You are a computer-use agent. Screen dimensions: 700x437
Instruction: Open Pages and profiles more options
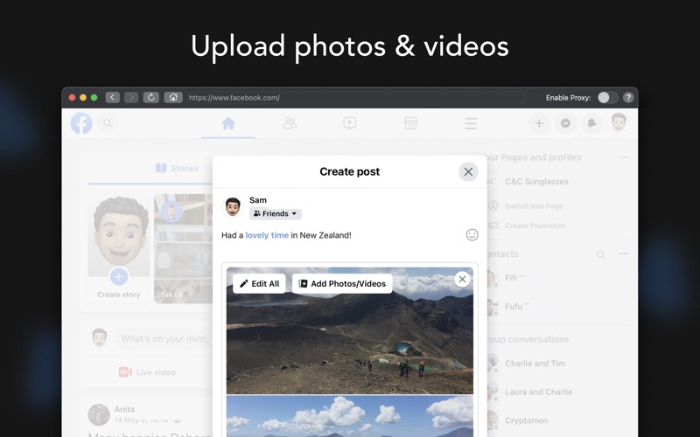click(625, 157)
